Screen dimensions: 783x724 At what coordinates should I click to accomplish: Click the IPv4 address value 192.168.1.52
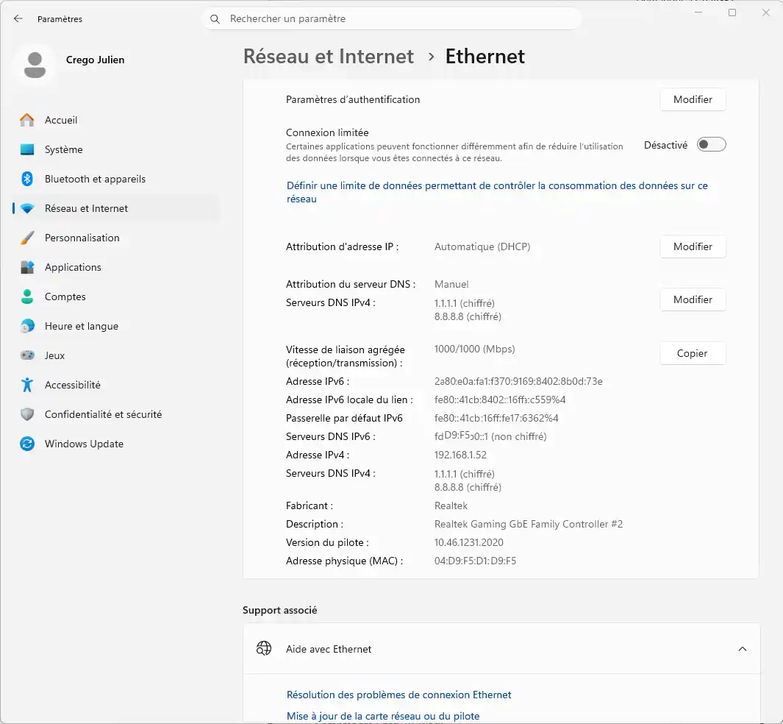coord(460,455)
